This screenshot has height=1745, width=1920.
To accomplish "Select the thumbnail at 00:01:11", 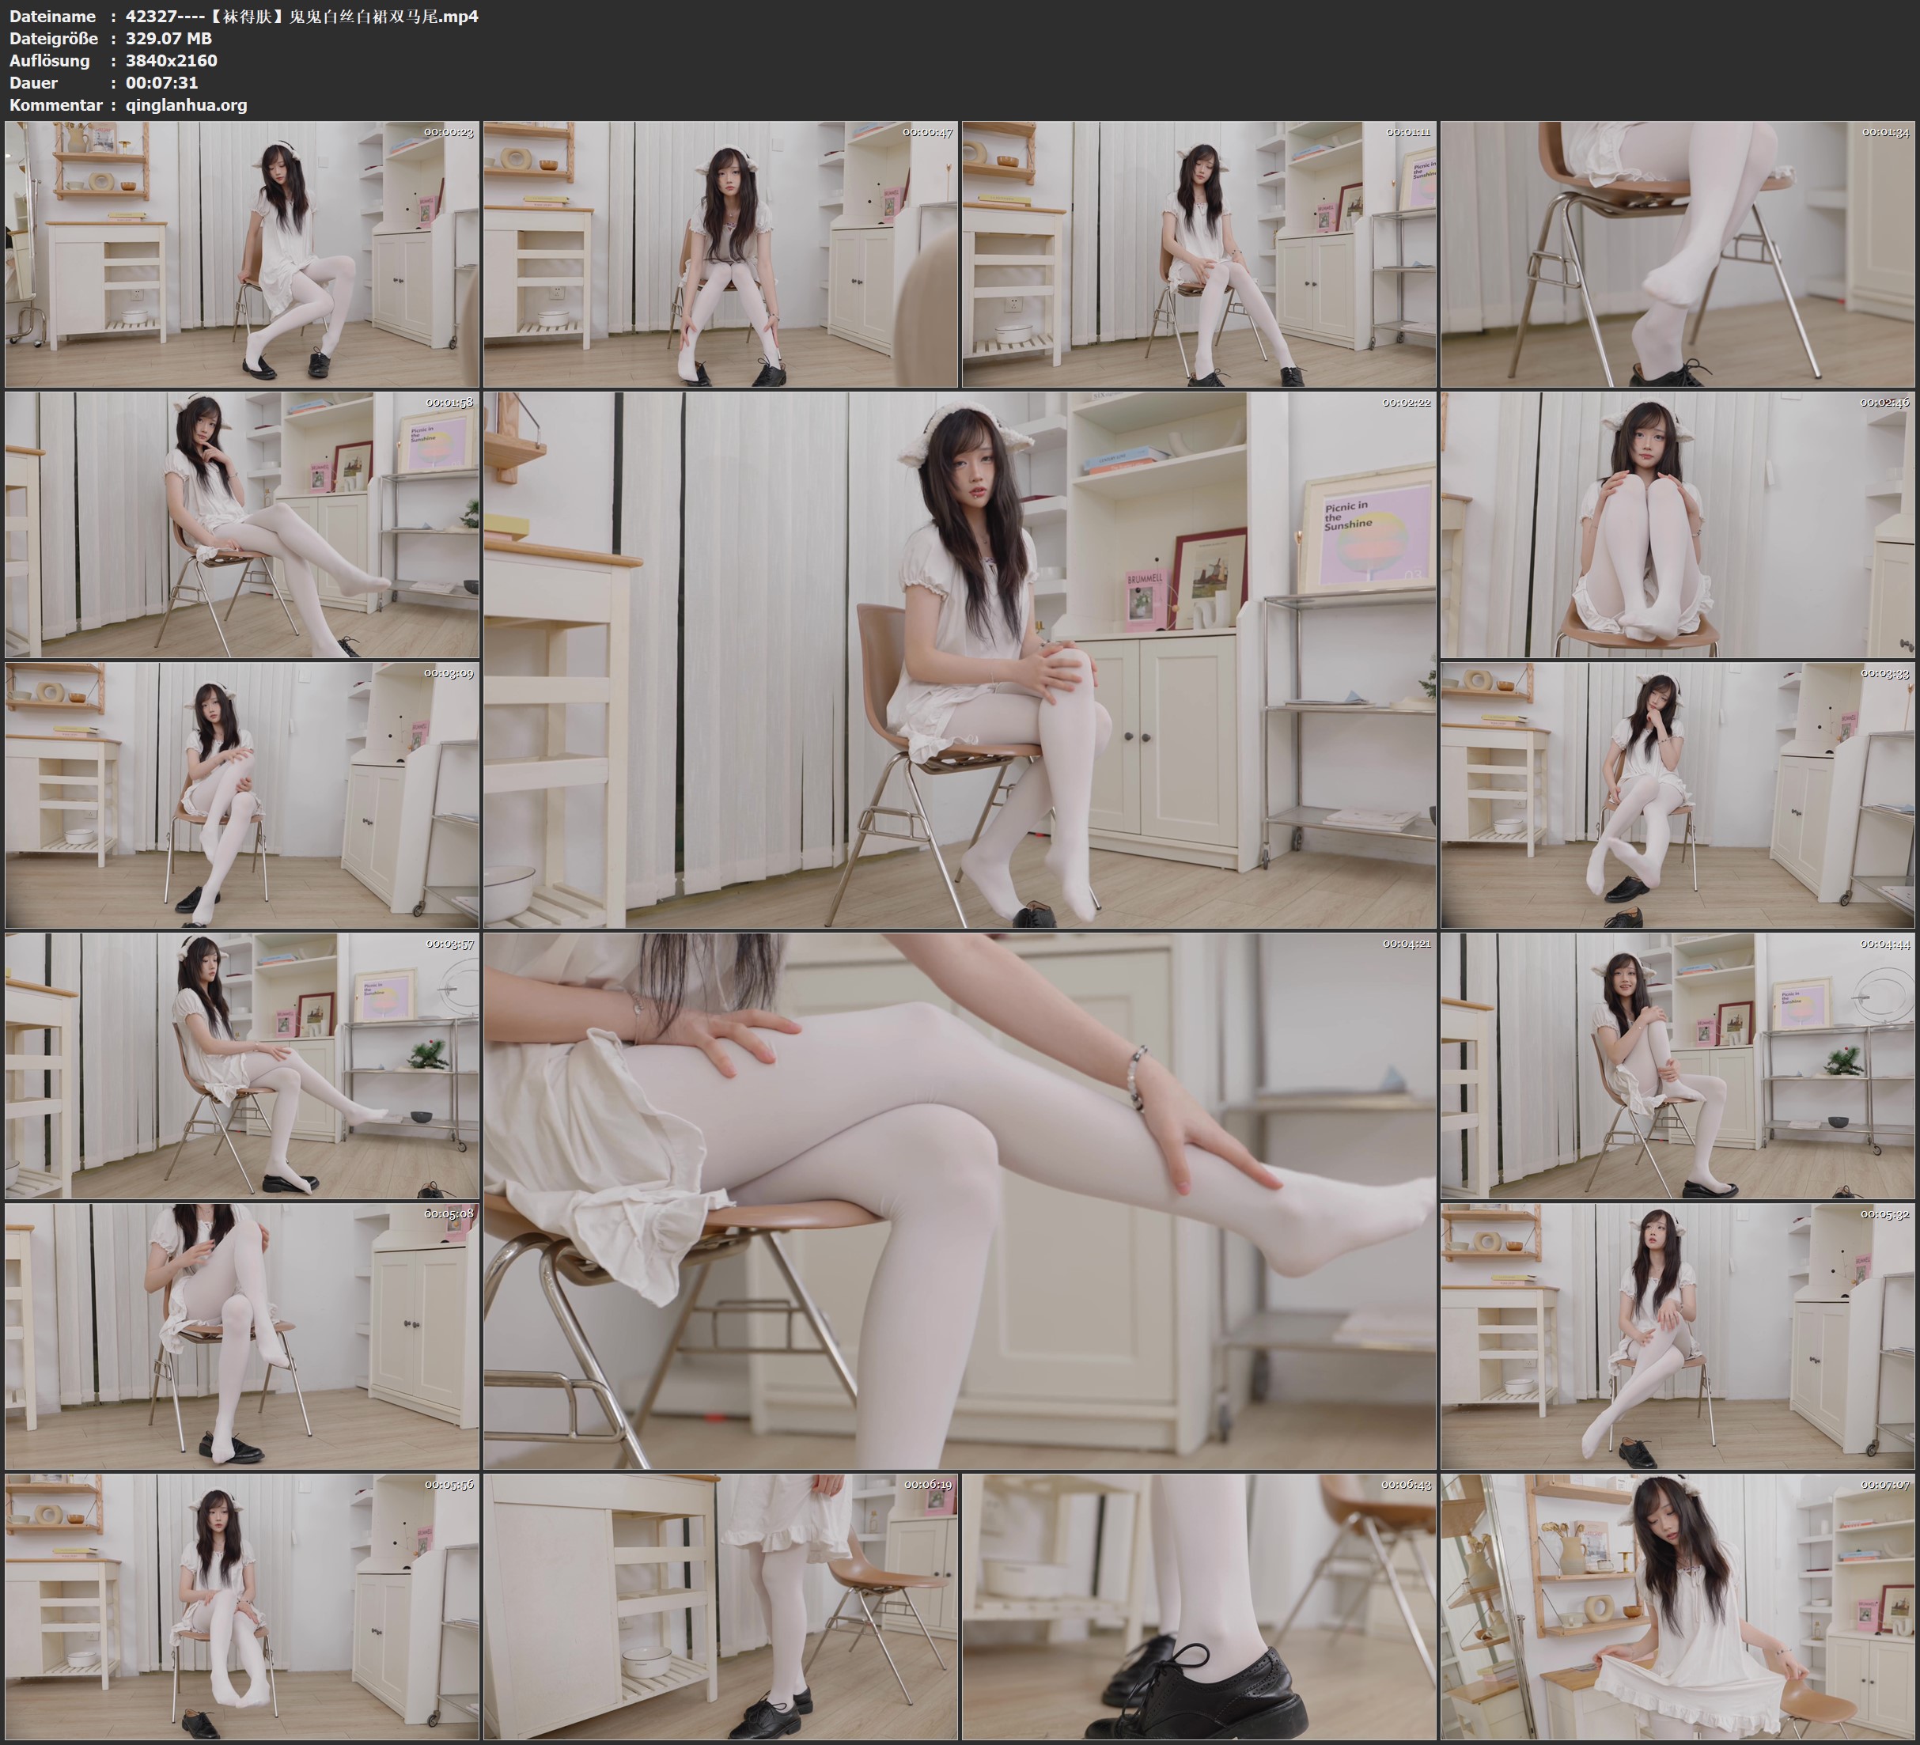I will tap(1198, 255).
